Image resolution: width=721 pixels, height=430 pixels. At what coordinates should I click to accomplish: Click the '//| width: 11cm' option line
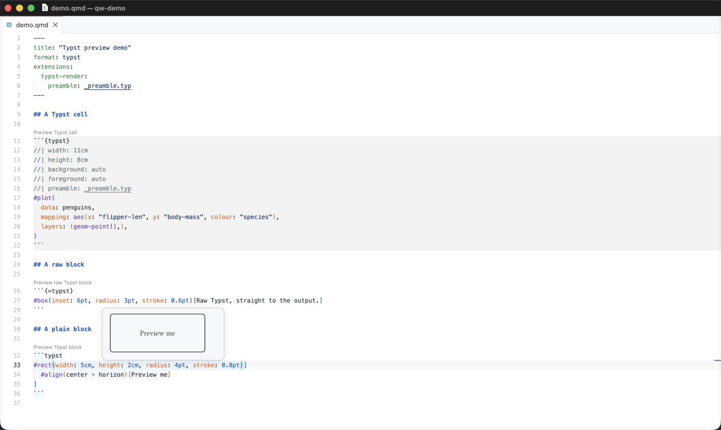tap(60, 150)
